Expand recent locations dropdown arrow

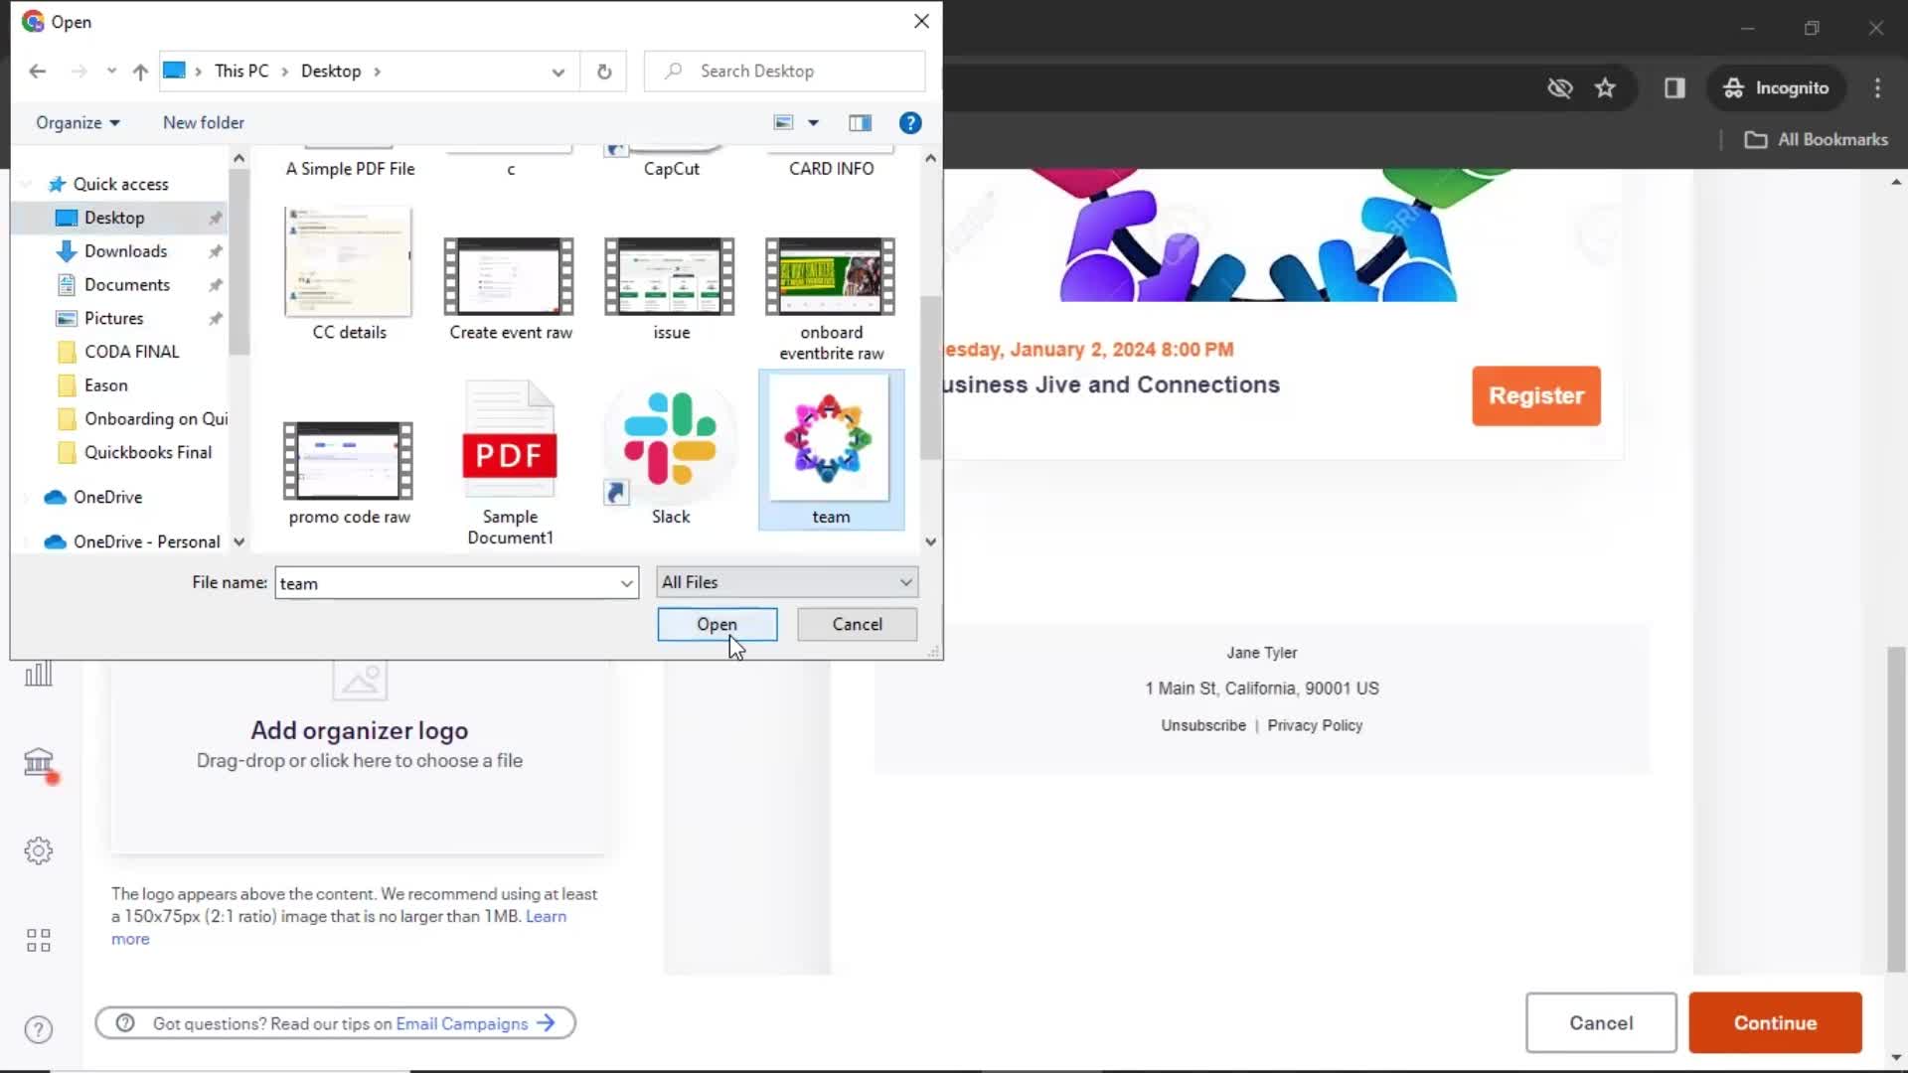click(111, 72)
